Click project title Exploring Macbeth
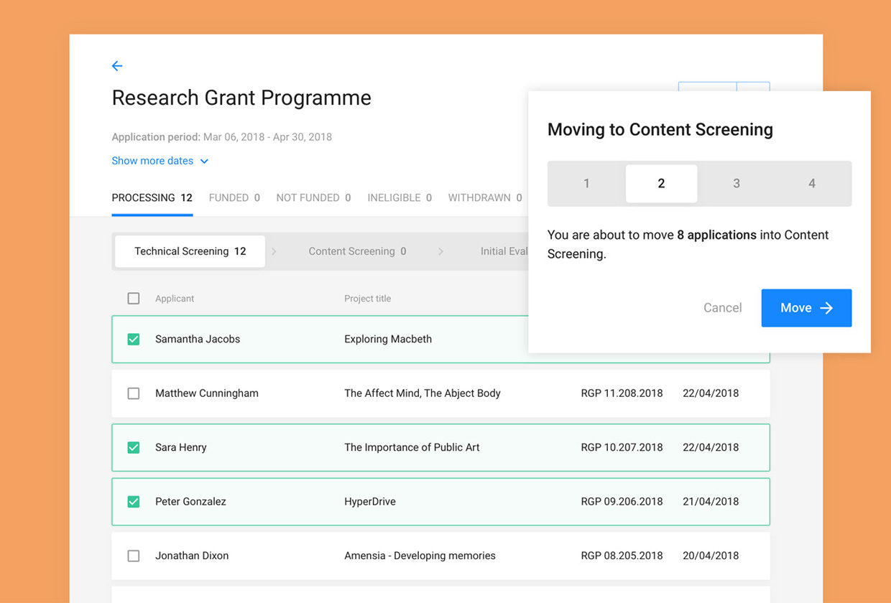Viewport: 891px width, 603px height. point(388,339)
